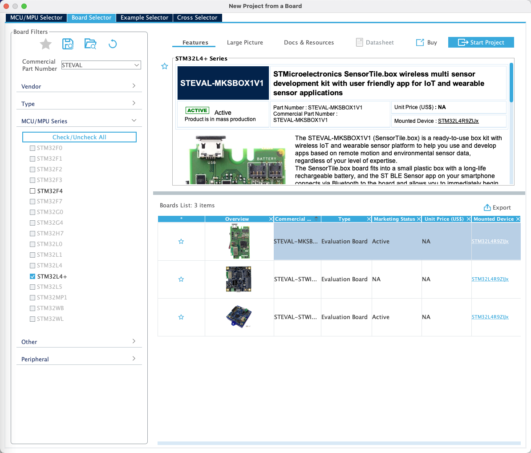Reset all board filters with the circular arrow
The height and width of the screenshot is (453, 531).
click(x=113, y=44)
